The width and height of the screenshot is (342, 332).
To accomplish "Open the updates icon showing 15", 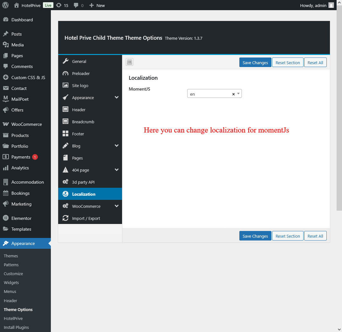I will (x=59, y=5).
